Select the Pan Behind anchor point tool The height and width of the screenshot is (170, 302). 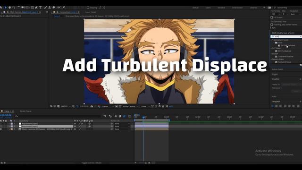27,8
